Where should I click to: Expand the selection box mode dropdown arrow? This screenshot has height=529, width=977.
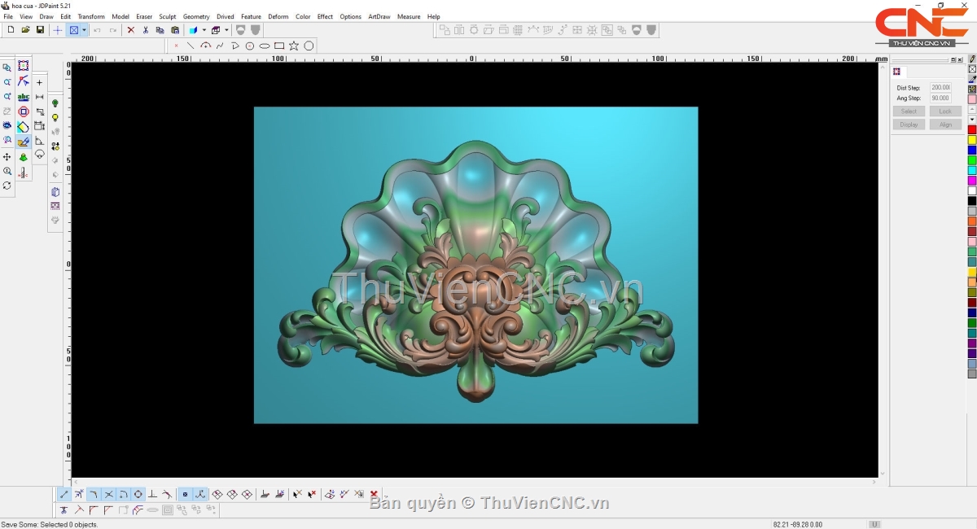[x=84, y=30]
